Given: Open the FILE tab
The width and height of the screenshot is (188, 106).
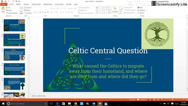Looking at the screenshot, I should coord(4,4).
